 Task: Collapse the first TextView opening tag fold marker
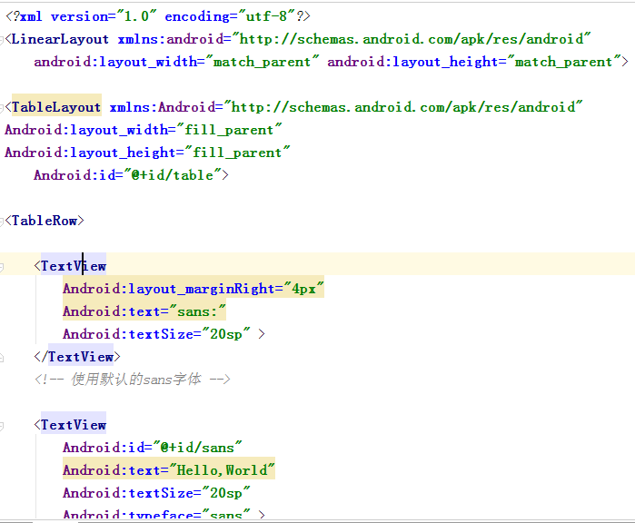6,266
